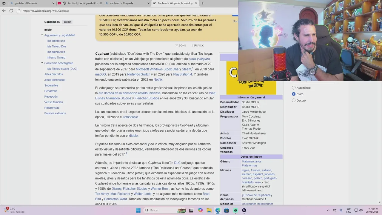Screen dimensions: 382x215
Task: Go to Desarrollo section
Action: (51, 91)
